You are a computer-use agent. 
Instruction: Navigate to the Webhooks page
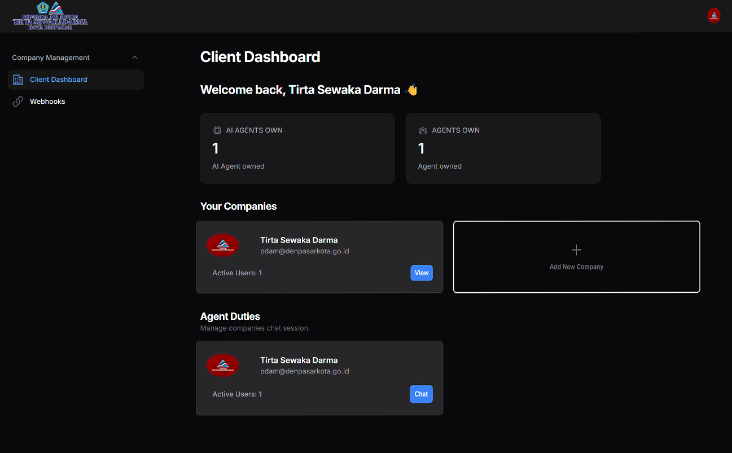[47, 101]
